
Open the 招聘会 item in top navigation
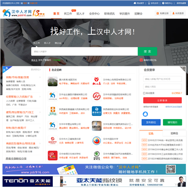[138, 14]
